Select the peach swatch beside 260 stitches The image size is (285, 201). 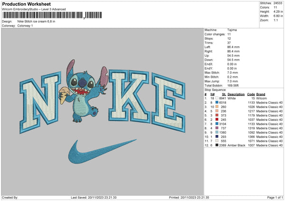point(217,107)
